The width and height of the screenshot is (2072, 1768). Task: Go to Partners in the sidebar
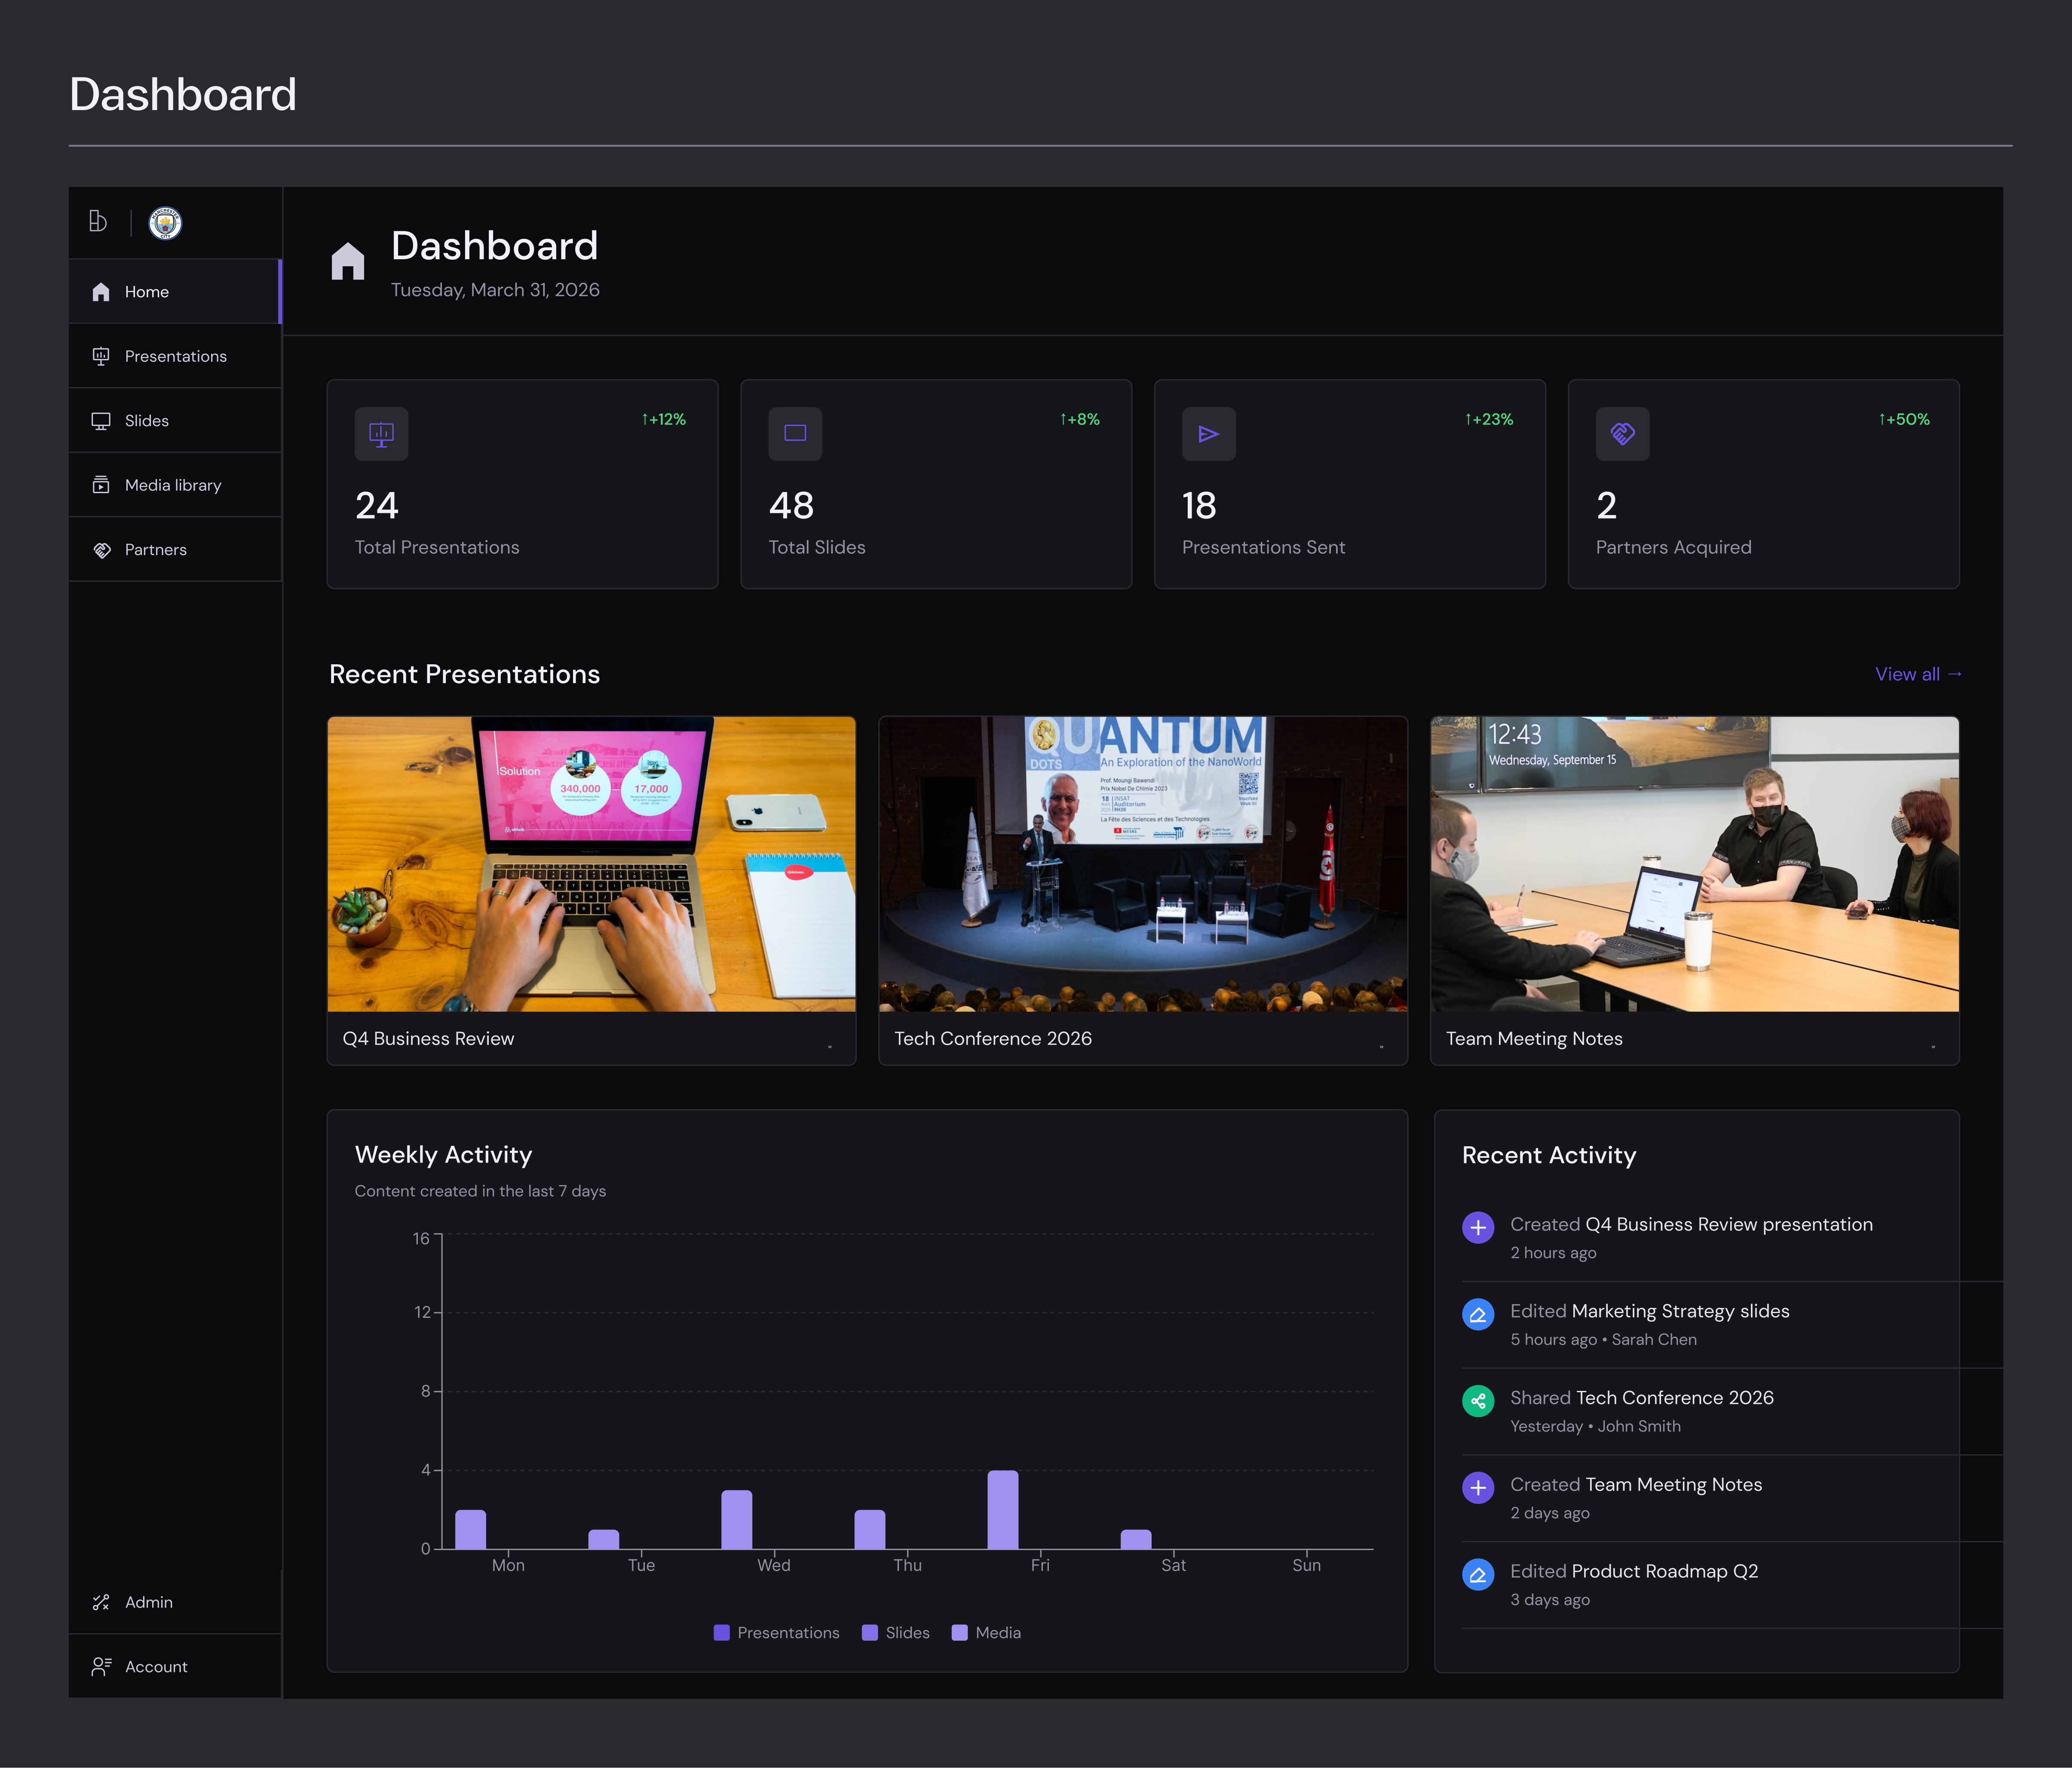click(155, 550)
